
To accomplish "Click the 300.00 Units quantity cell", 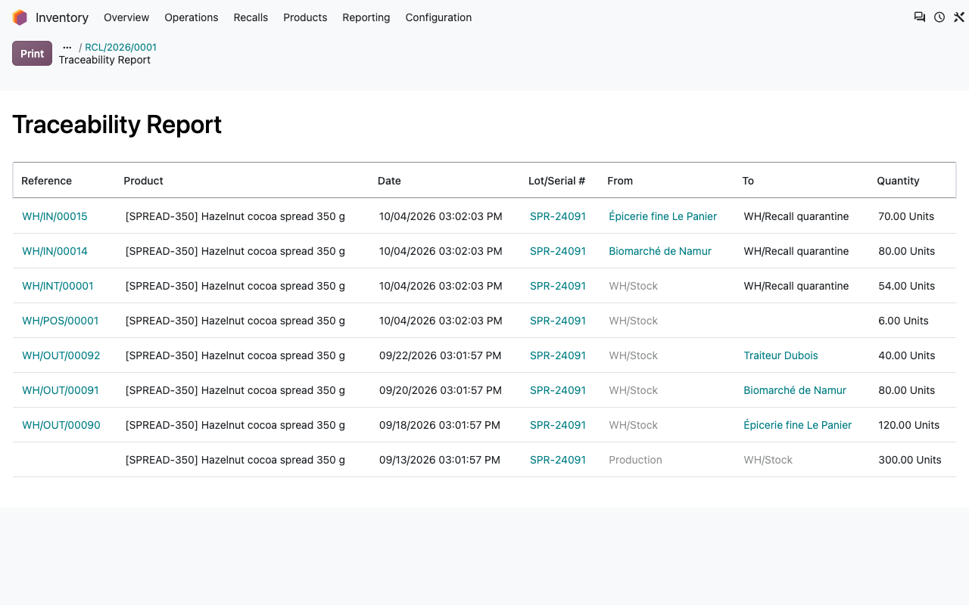I will click(x=910, y=460).
